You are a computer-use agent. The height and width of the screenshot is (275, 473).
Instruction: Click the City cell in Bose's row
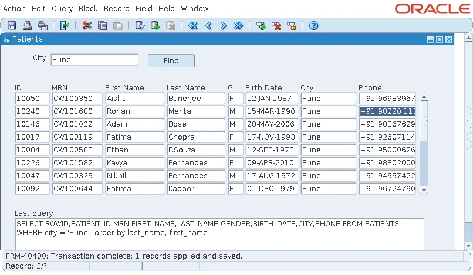329,124
